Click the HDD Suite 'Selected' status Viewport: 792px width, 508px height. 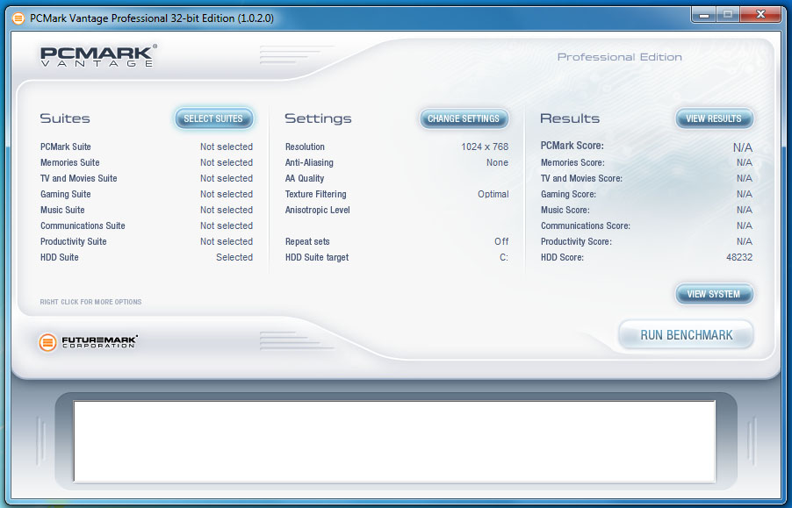tap(234, 257)
